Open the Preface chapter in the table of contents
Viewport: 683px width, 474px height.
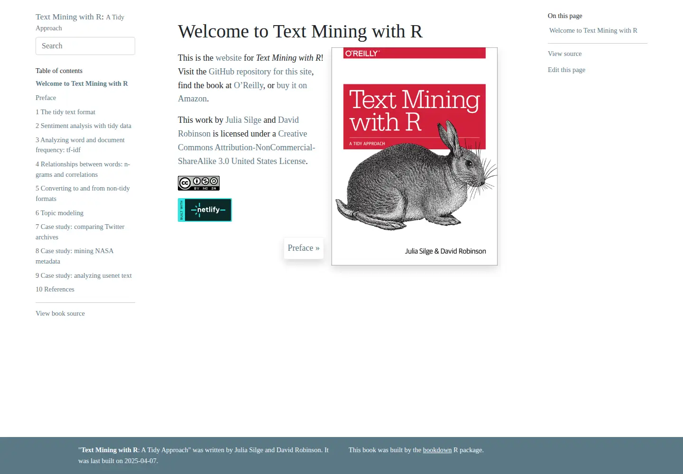(46, 98)
